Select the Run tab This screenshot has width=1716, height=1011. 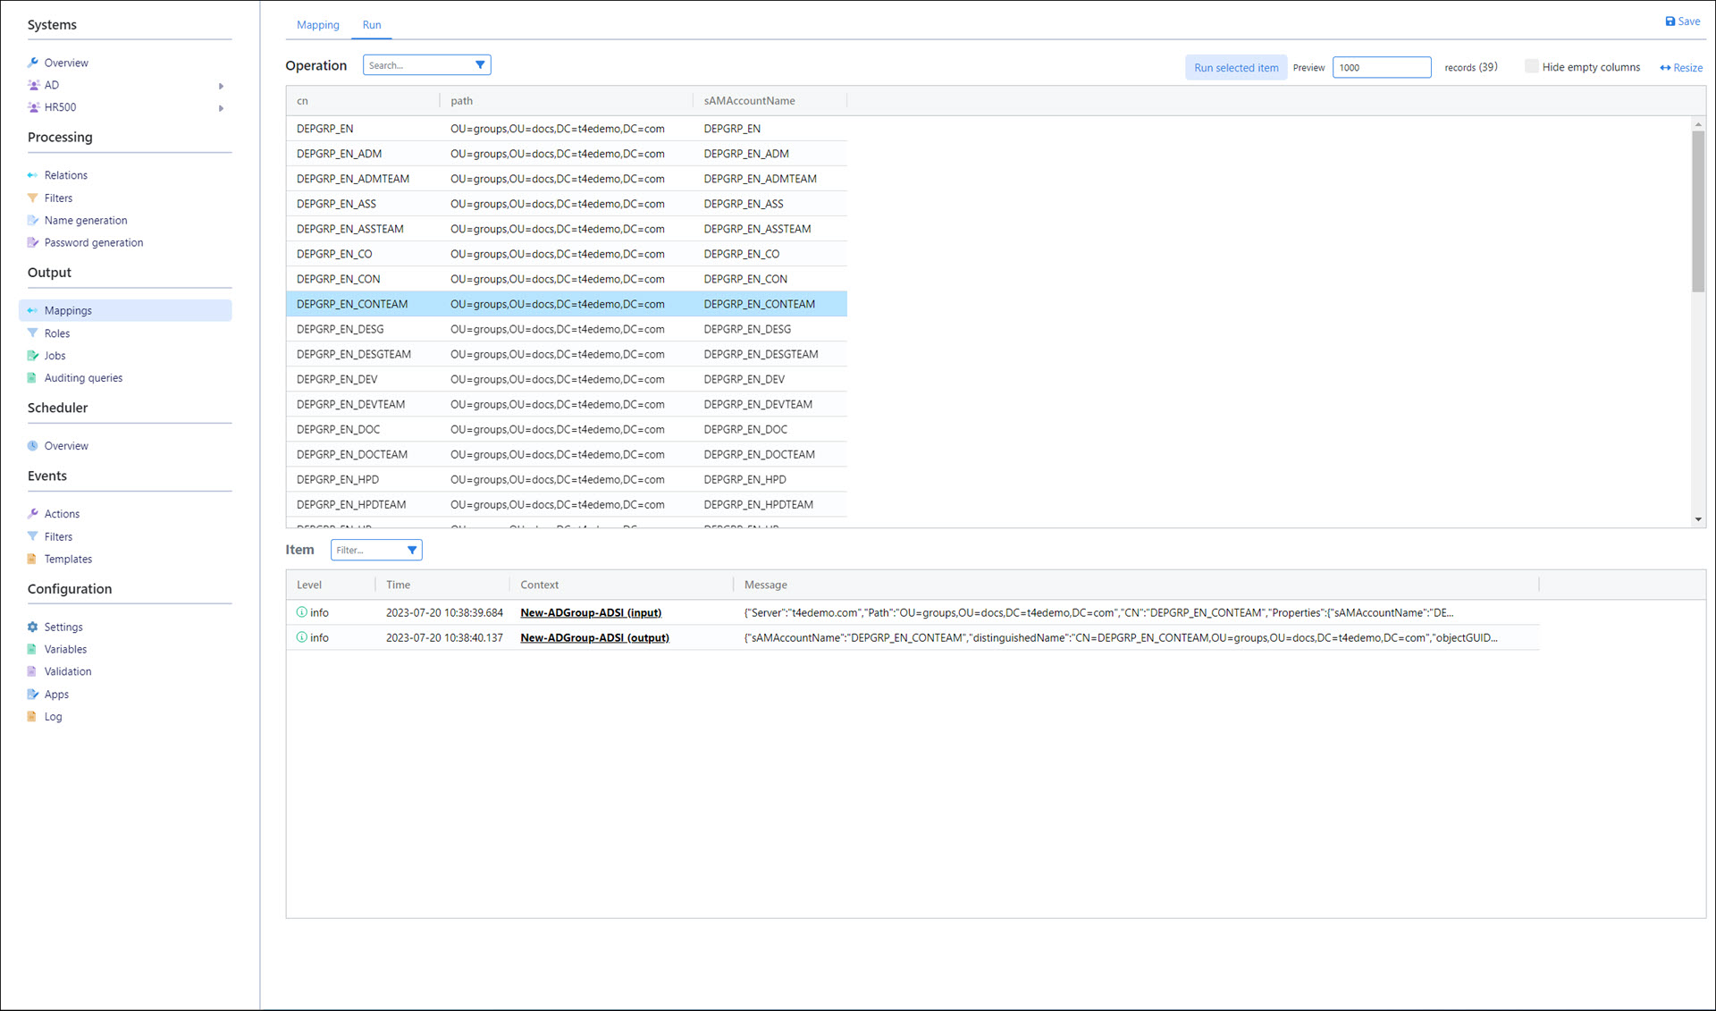pyautogui.click(x=372, y=25)
